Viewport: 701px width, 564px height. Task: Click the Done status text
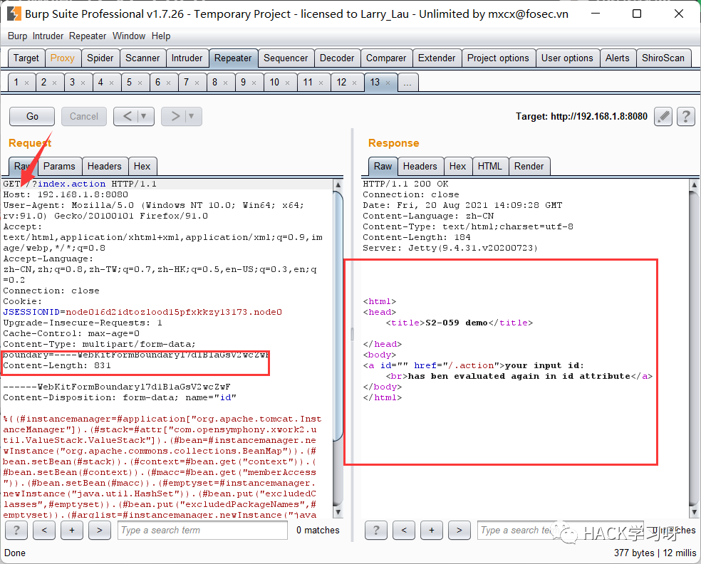pos(15,553)
